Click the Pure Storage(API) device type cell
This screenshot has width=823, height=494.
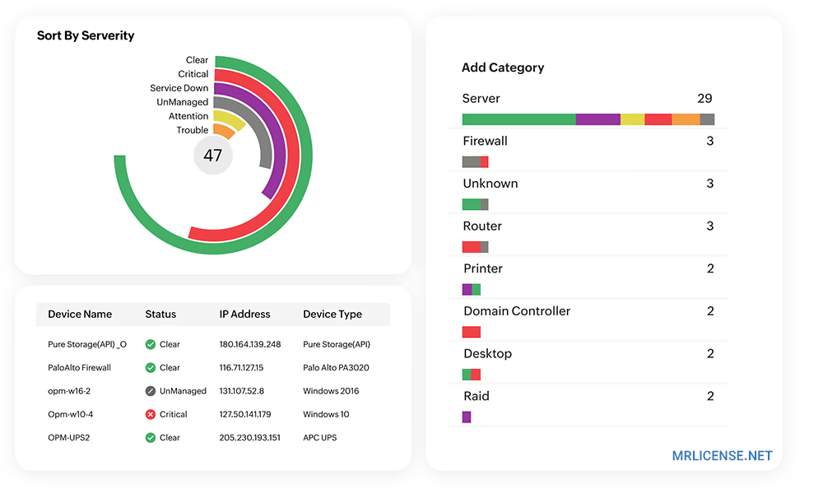tap(337, 344)
